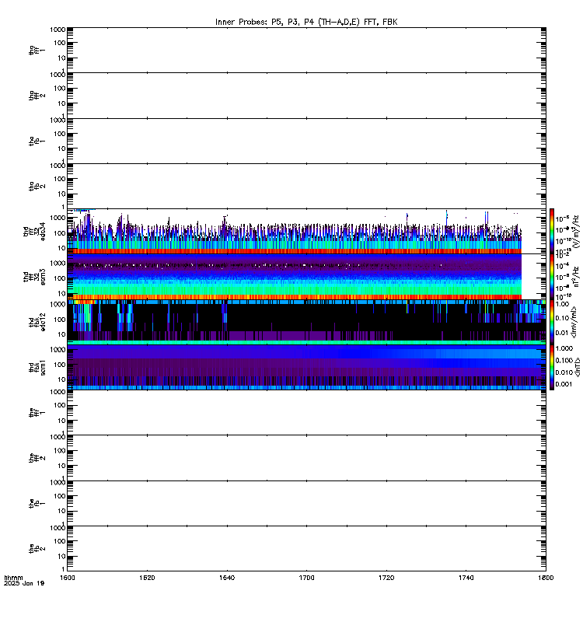Click the '1720' time axis label
Image resolution: width=583 pixels, height=622 pixels.
386,578
